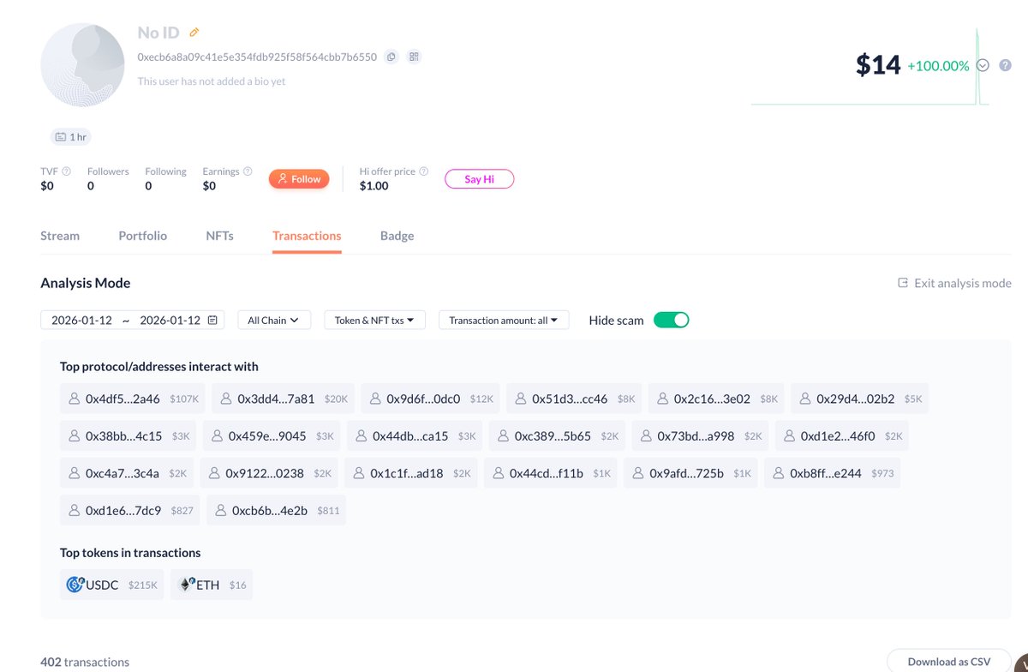This screenshot has width=1028, height=672.
Task: Open the Transaction amount: all dropdown
Action: (504, 320)
